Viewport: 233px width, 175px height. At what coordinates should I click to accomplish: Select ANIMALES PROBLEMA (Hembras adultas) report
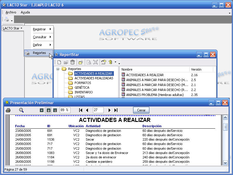point(155,95)
